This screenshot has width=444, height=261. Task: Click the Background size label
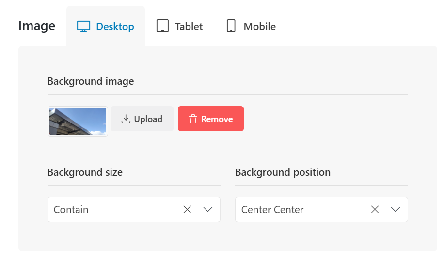pyautogui.click(x=85, y=172)
